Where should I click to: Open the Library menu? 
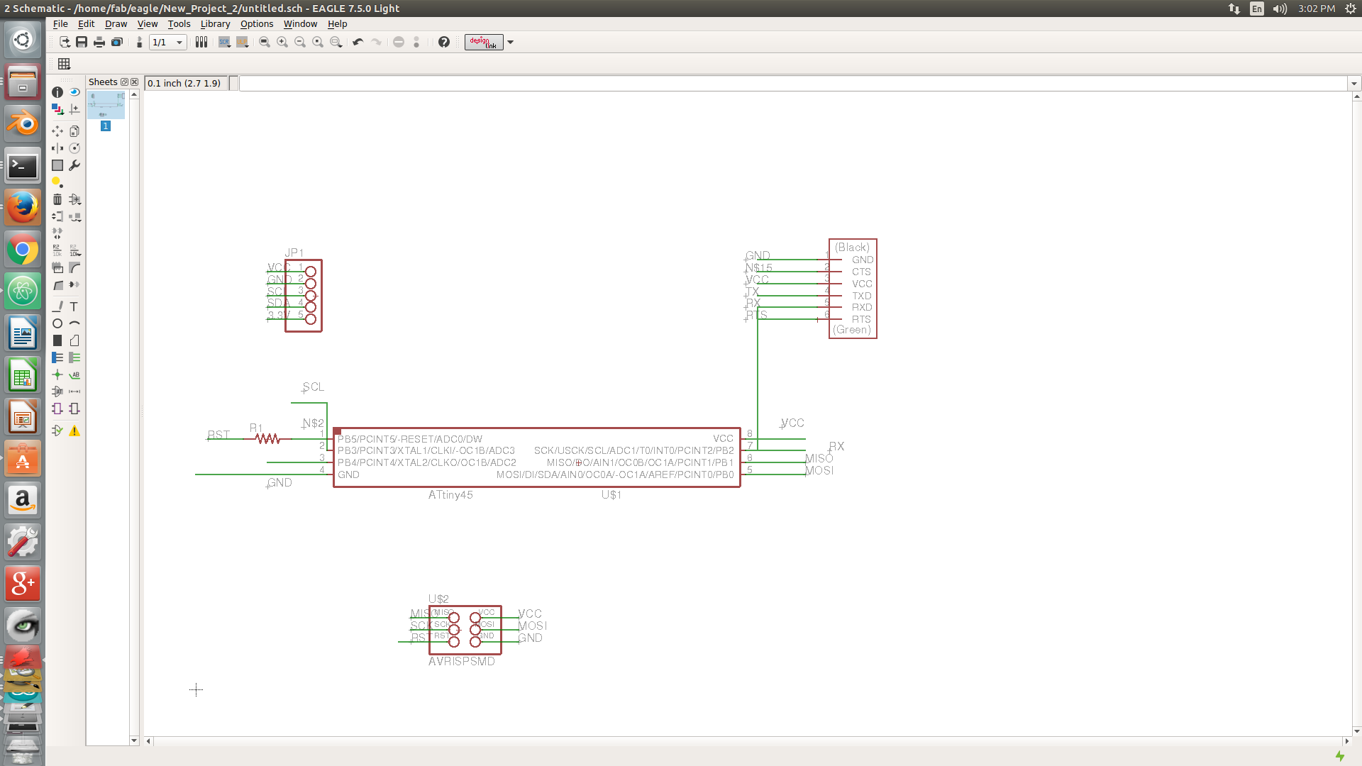click(215, 23)
